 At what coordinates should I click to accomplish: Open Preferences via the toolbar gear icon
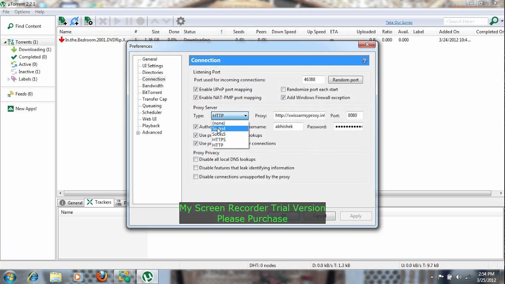[181, 21]
